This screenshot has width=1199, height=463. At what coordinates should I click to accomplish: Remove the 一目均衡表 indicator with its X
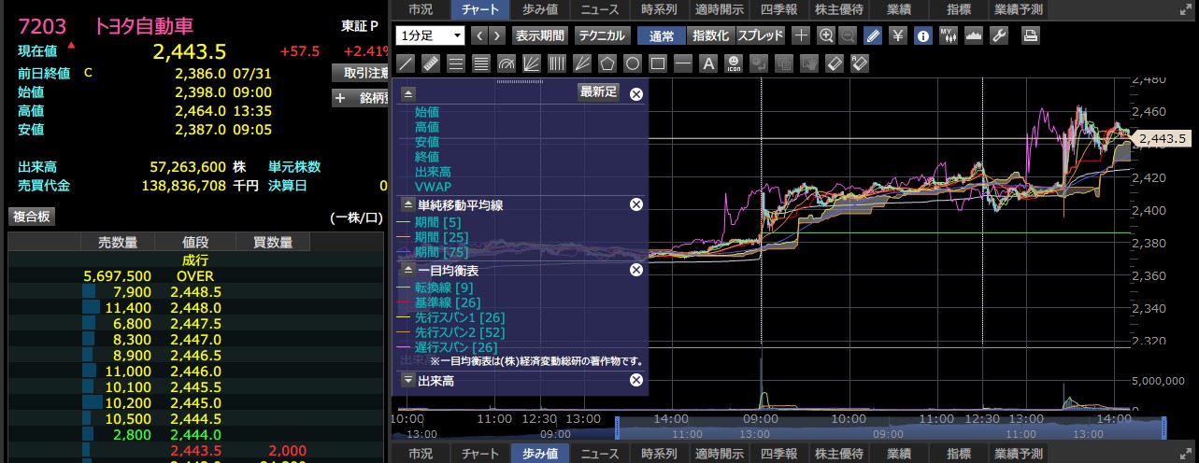pyautogui.click(x=636, y=270)
